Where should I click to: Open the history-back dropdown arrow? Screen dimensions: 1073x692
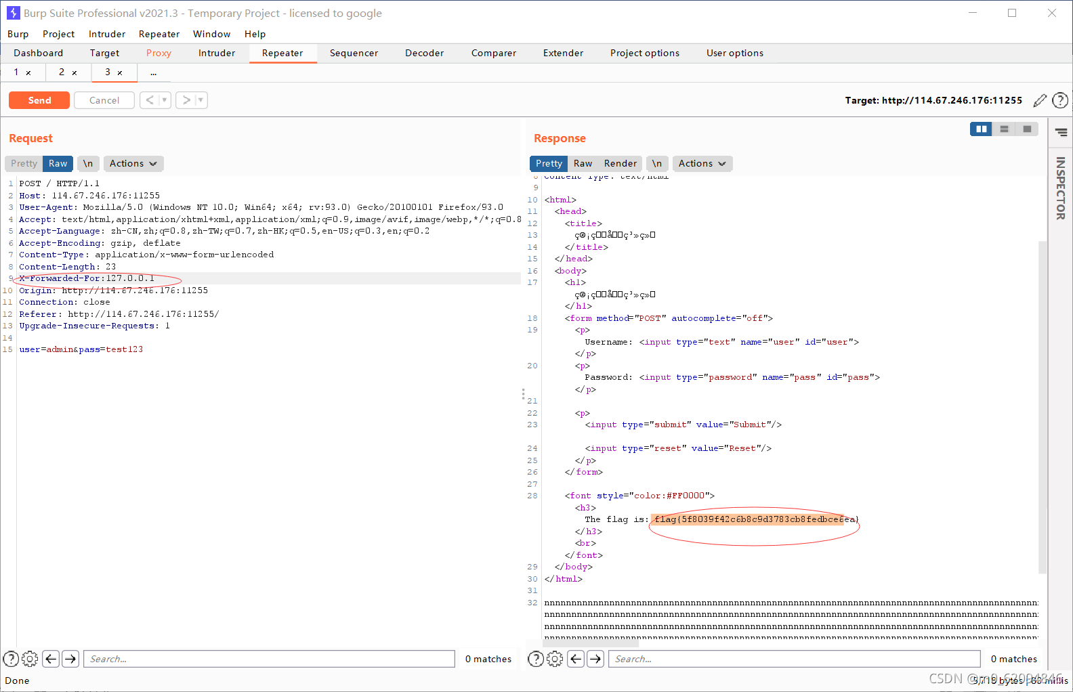click(x=165, y=100)
